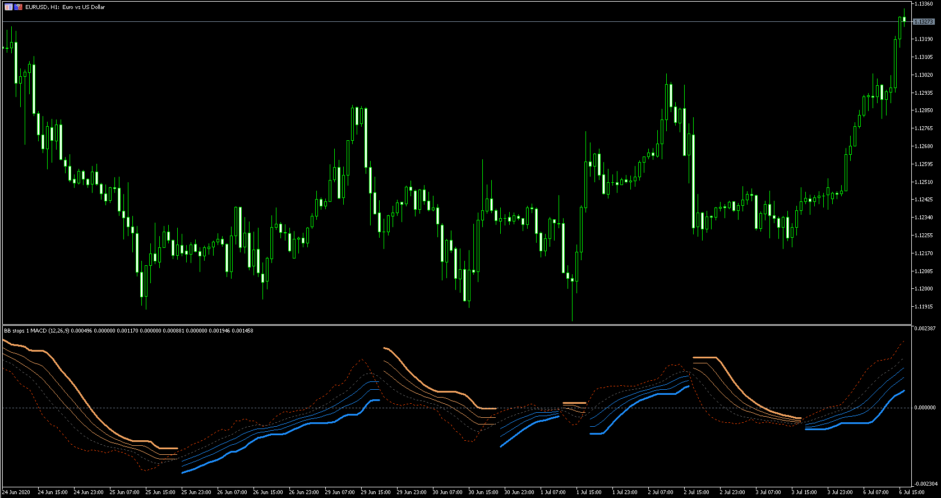Click the 1.12850 price scale label

(924, 110)
